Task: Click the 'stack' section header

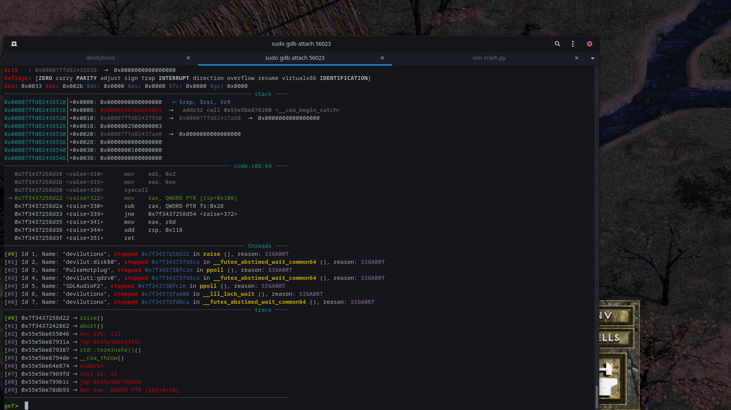Action: 263,94
